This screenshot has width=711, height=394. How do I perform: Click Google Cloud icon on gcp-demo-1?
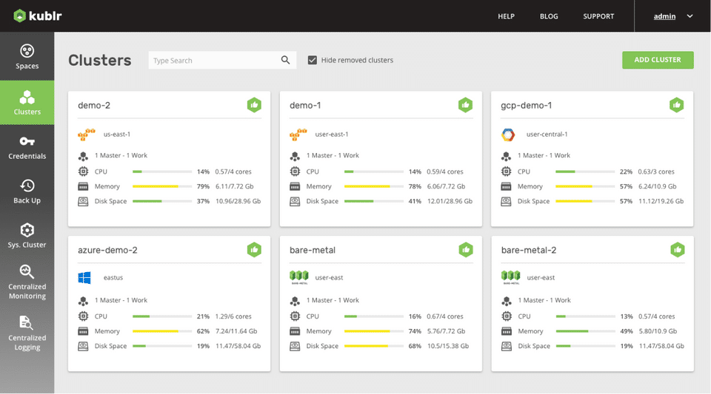coord(508,135)
